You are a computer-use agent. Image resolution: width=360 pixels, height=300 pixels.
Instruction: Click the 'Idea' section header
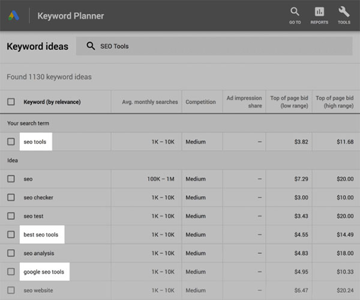[13, 160]
